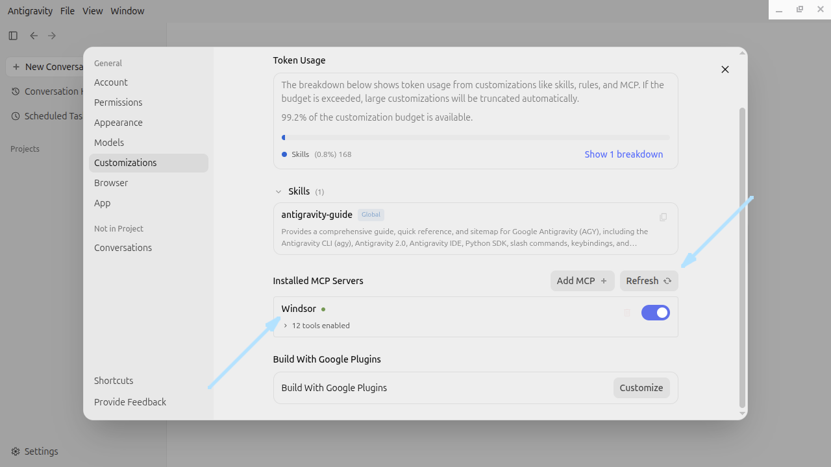Go forward with the right arrow icon
This screenshot has width=831, height=467.
52,36
